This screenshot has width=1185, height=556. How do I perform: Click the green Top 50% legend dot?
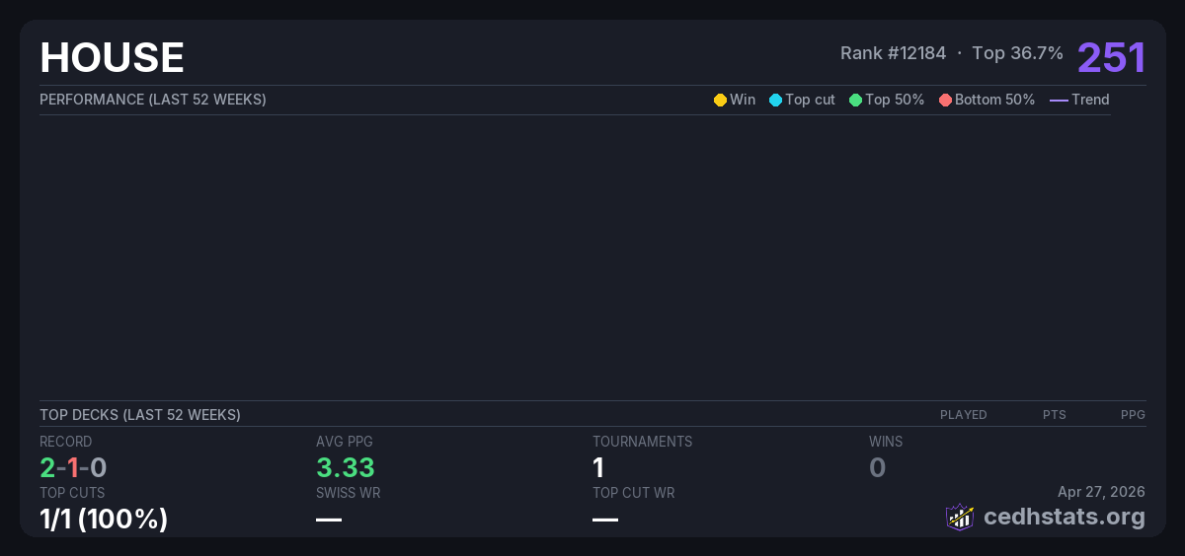[855, 100]
